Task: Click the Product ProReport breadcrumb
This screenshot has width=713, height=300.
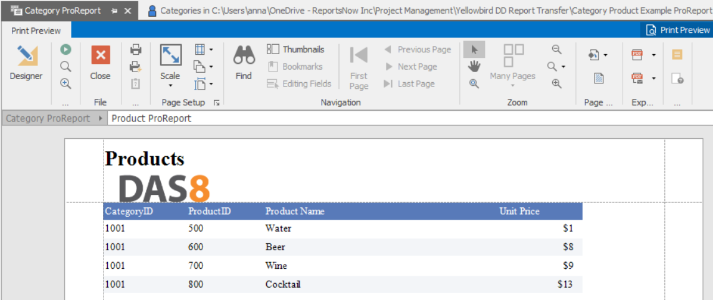Action: [151, 118]
